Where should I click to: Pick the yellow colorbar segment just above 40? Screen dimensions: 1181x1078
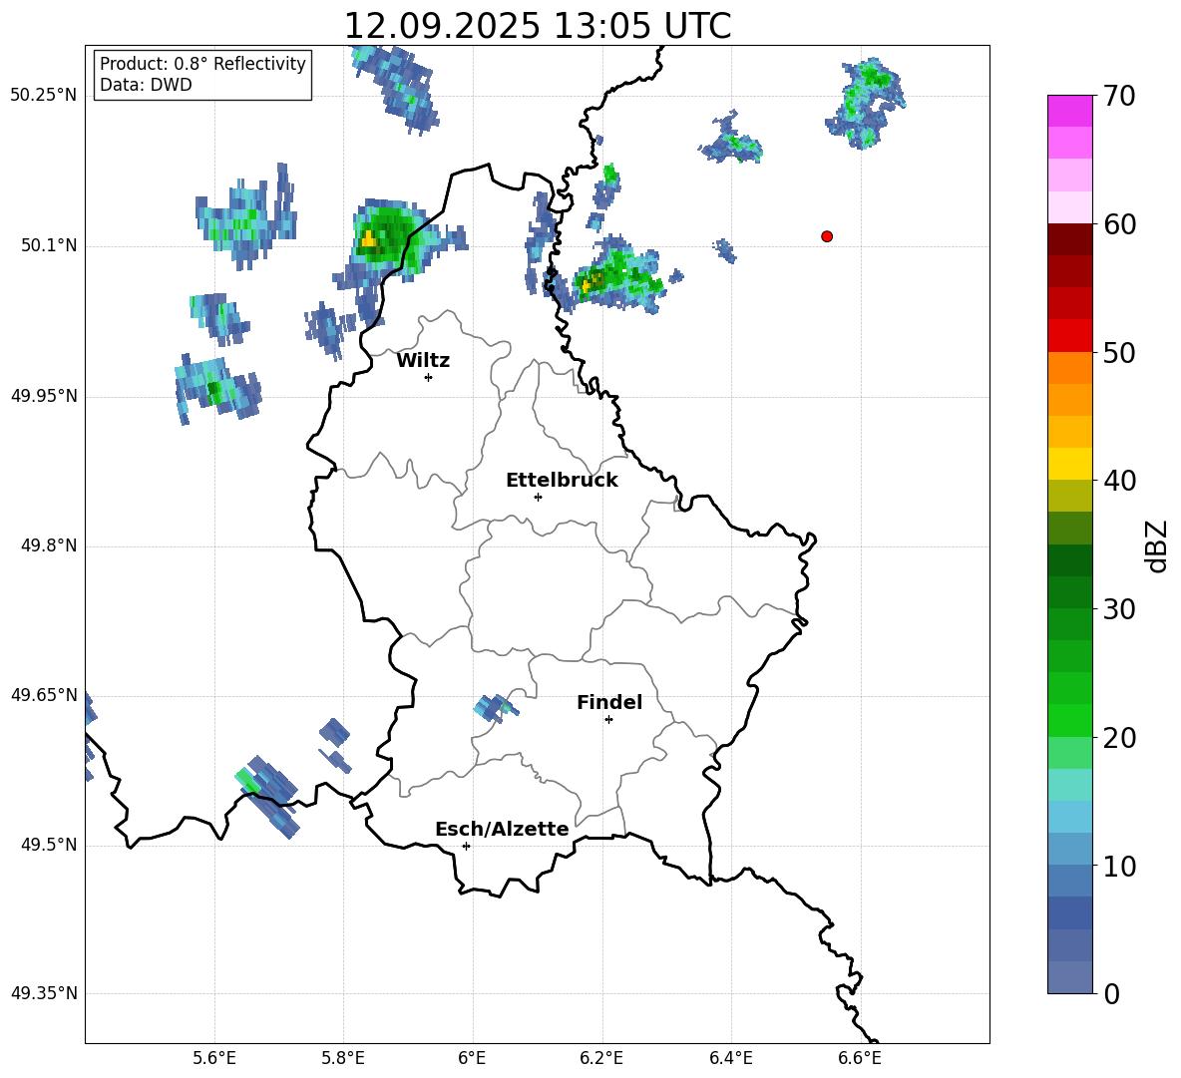click(x=1070, y=464)
